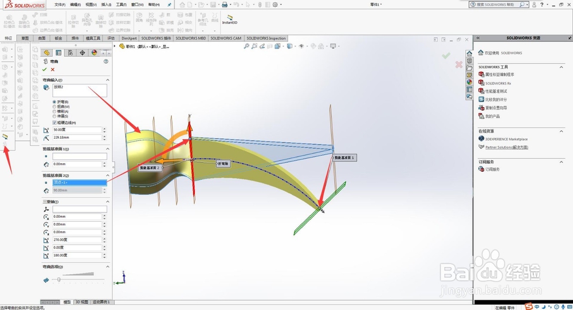This screenshot has width=573, height=310.
Task: Open the 编辑 menu
Action: click(75, 5)
